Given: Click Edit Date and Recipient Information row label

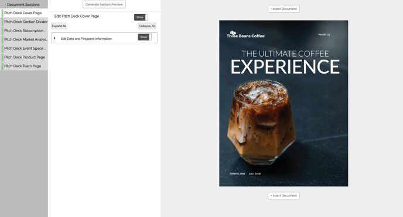Looking at the screenshot, I should [86, 39].
